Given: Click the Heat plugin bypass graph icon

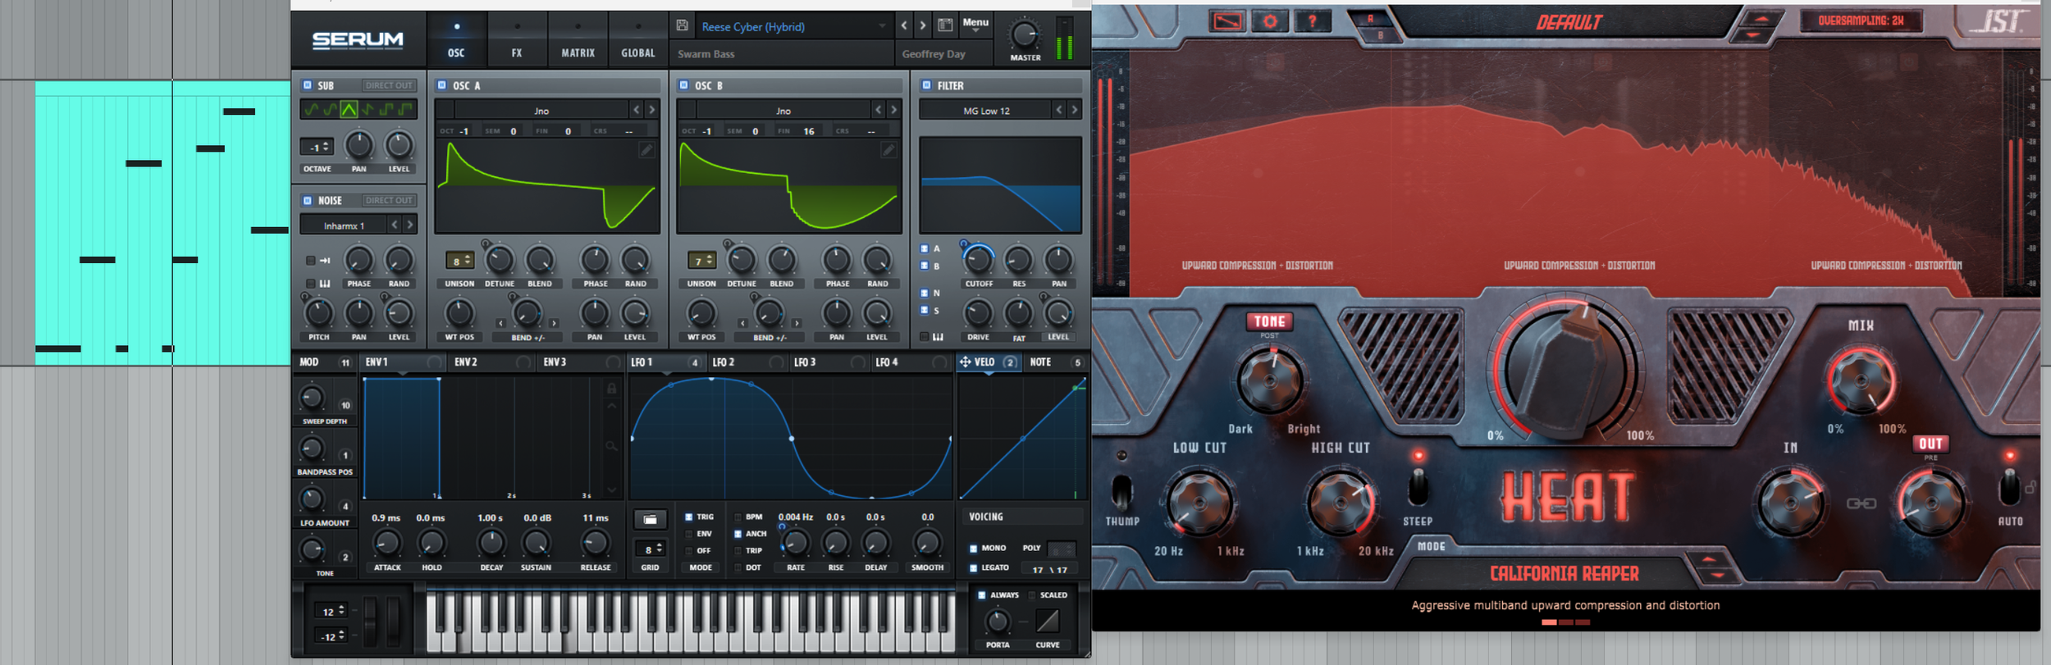Looking at the screenshot, I should tap(1227, 22).
